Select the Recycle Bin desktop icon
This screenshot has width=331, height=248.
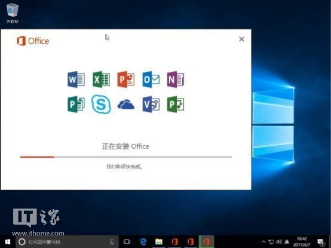[13, 13]
